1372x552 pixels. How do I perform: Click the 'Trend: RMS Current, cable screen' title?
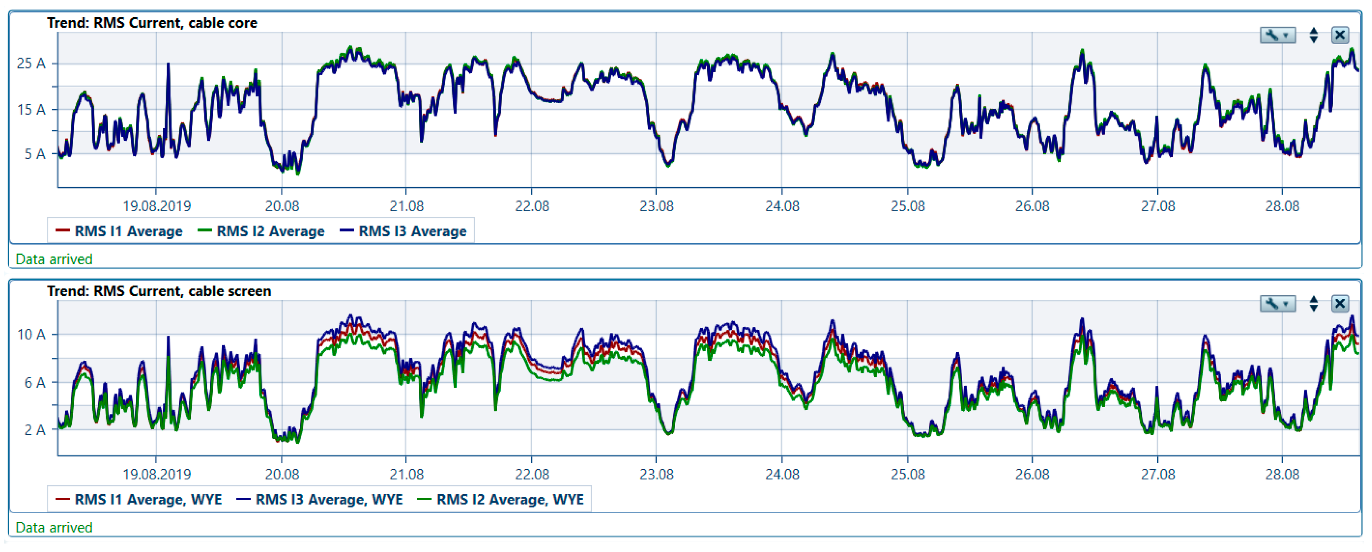[159, 291]
